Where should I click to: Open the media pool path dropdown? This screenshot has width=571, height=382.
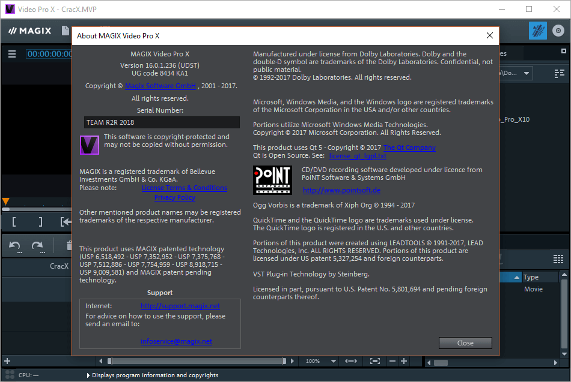(527, 73)
